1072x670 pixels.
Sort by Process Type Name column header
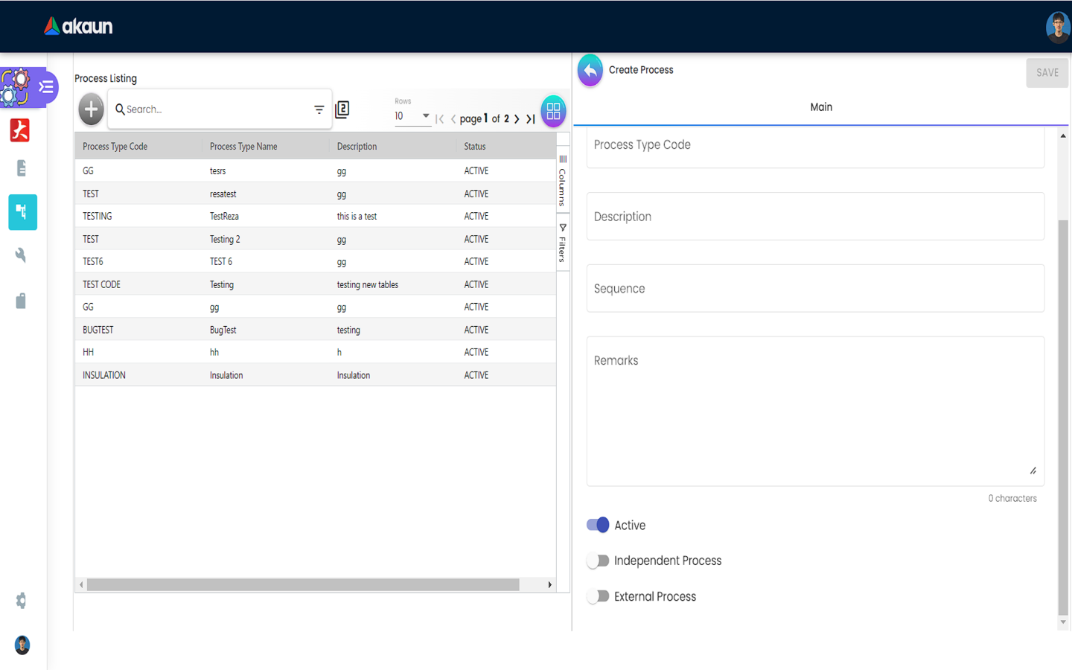243,147
